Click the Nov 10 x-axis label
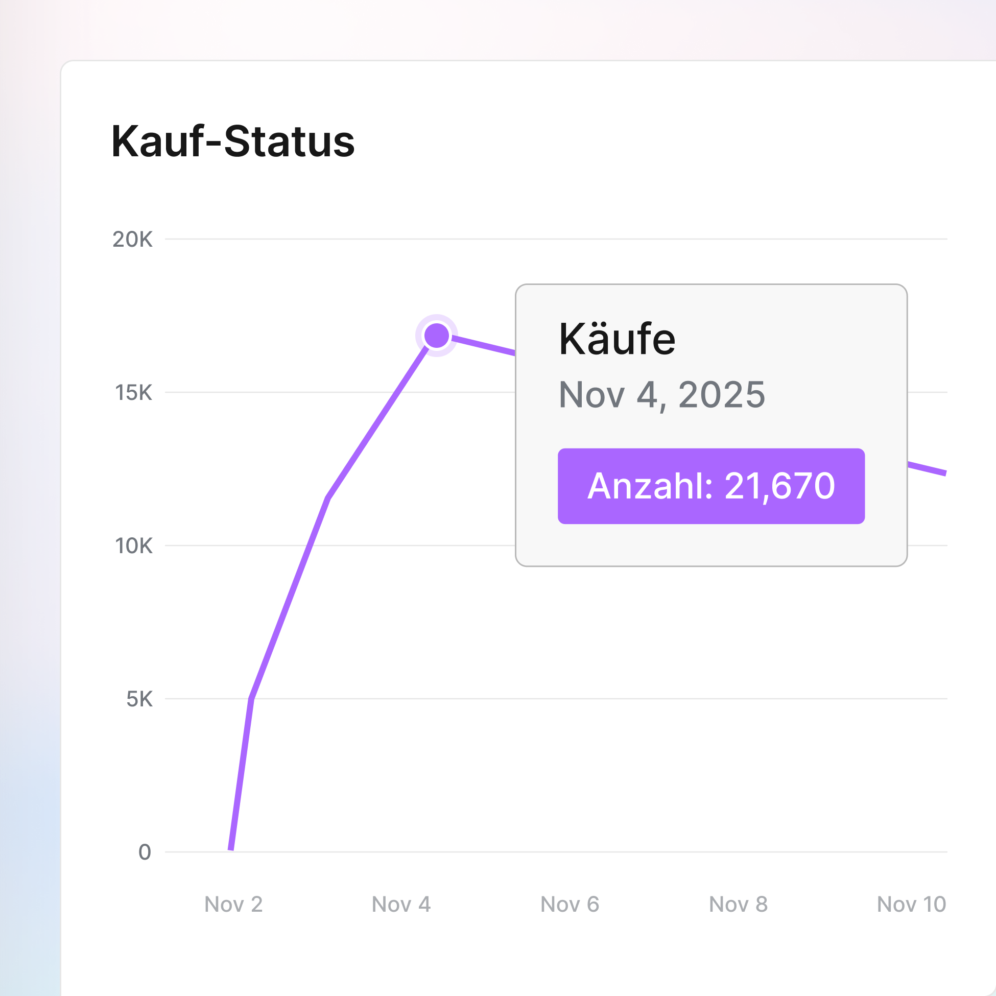 (911, 904)
